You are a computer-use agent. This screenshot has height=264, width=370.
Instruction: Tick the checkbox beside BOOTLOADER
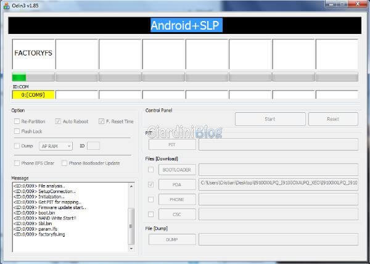[150, 170]
